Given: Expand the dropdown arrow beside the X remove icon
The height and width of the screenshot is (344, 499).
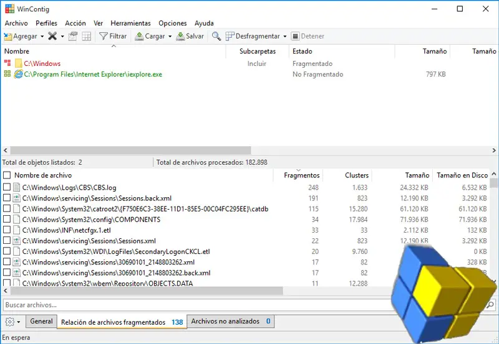Looking at the screenshot, I should click(62, 37).
